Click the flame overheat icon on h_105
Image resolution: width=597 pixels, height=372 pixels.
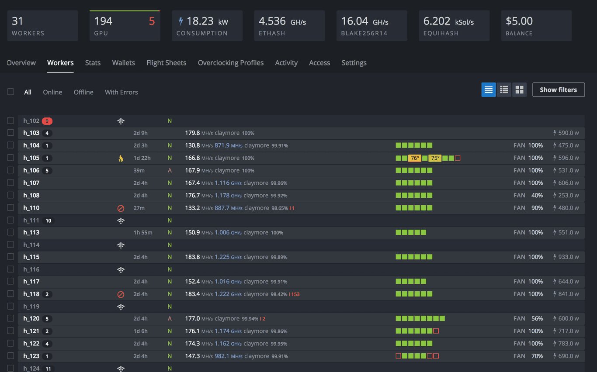point(121,158)
